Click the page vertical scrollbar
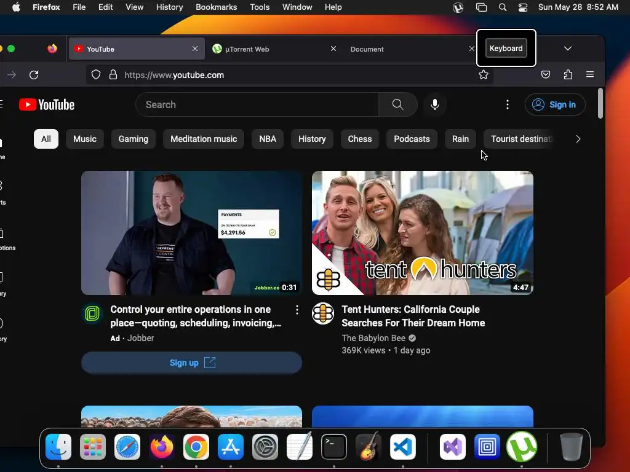Screen dimensions: 630x472 coord(600,103)
